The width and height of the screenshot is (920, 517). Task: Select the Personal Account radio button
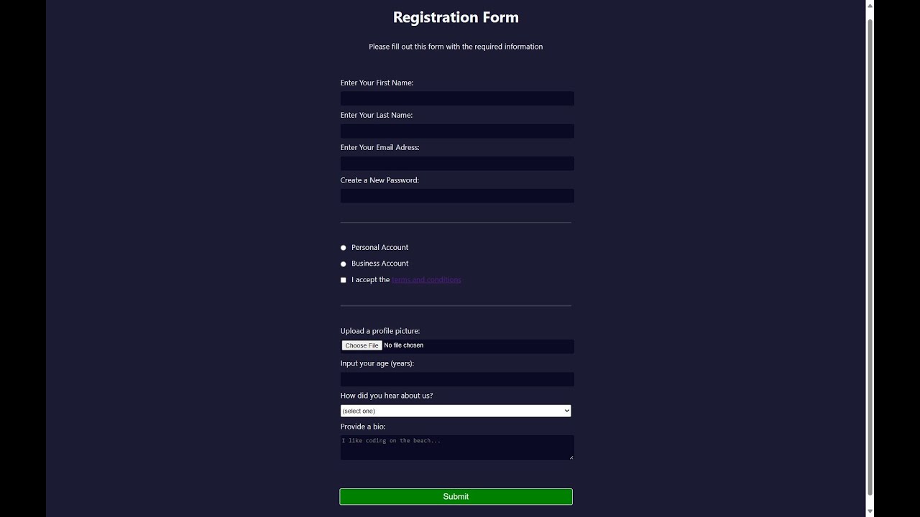click(x=344, y=248)
